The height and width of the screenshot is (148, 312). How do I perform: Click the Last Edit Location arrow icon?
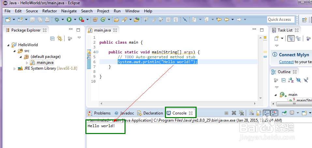click(x=219, y=20)
